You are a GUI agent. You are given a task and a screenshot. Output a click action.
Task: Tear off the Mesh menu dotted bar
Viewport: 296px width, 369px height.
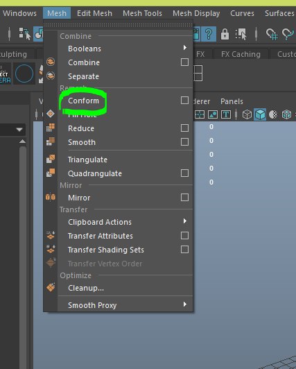click(118, 25)
